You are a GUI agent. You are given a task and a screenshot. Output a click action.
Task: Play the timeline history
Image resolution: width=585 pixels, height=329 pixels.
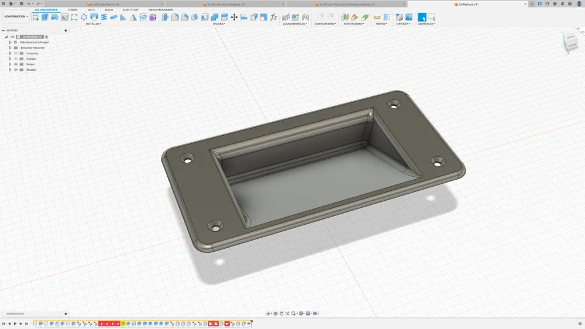coord(15,323)
